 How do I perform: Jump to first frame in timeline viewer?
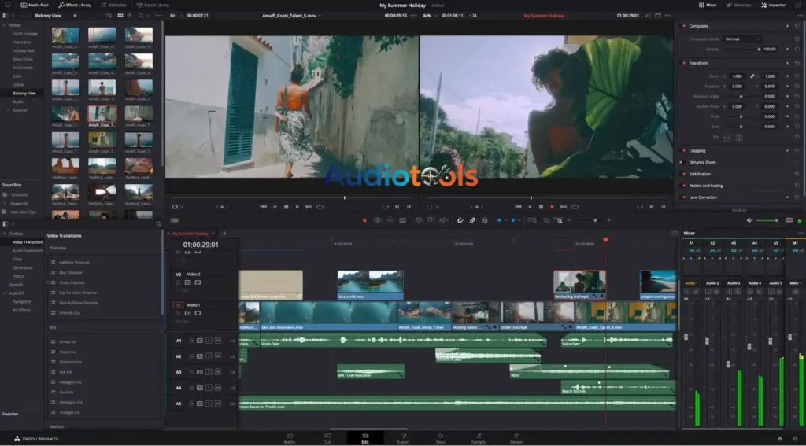(518, 207)
